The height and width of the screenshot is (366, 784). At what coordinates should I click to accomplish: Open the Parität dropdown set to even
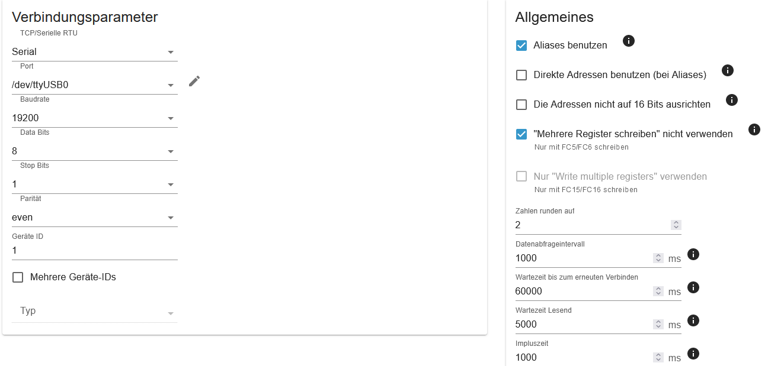coord(94,218)
